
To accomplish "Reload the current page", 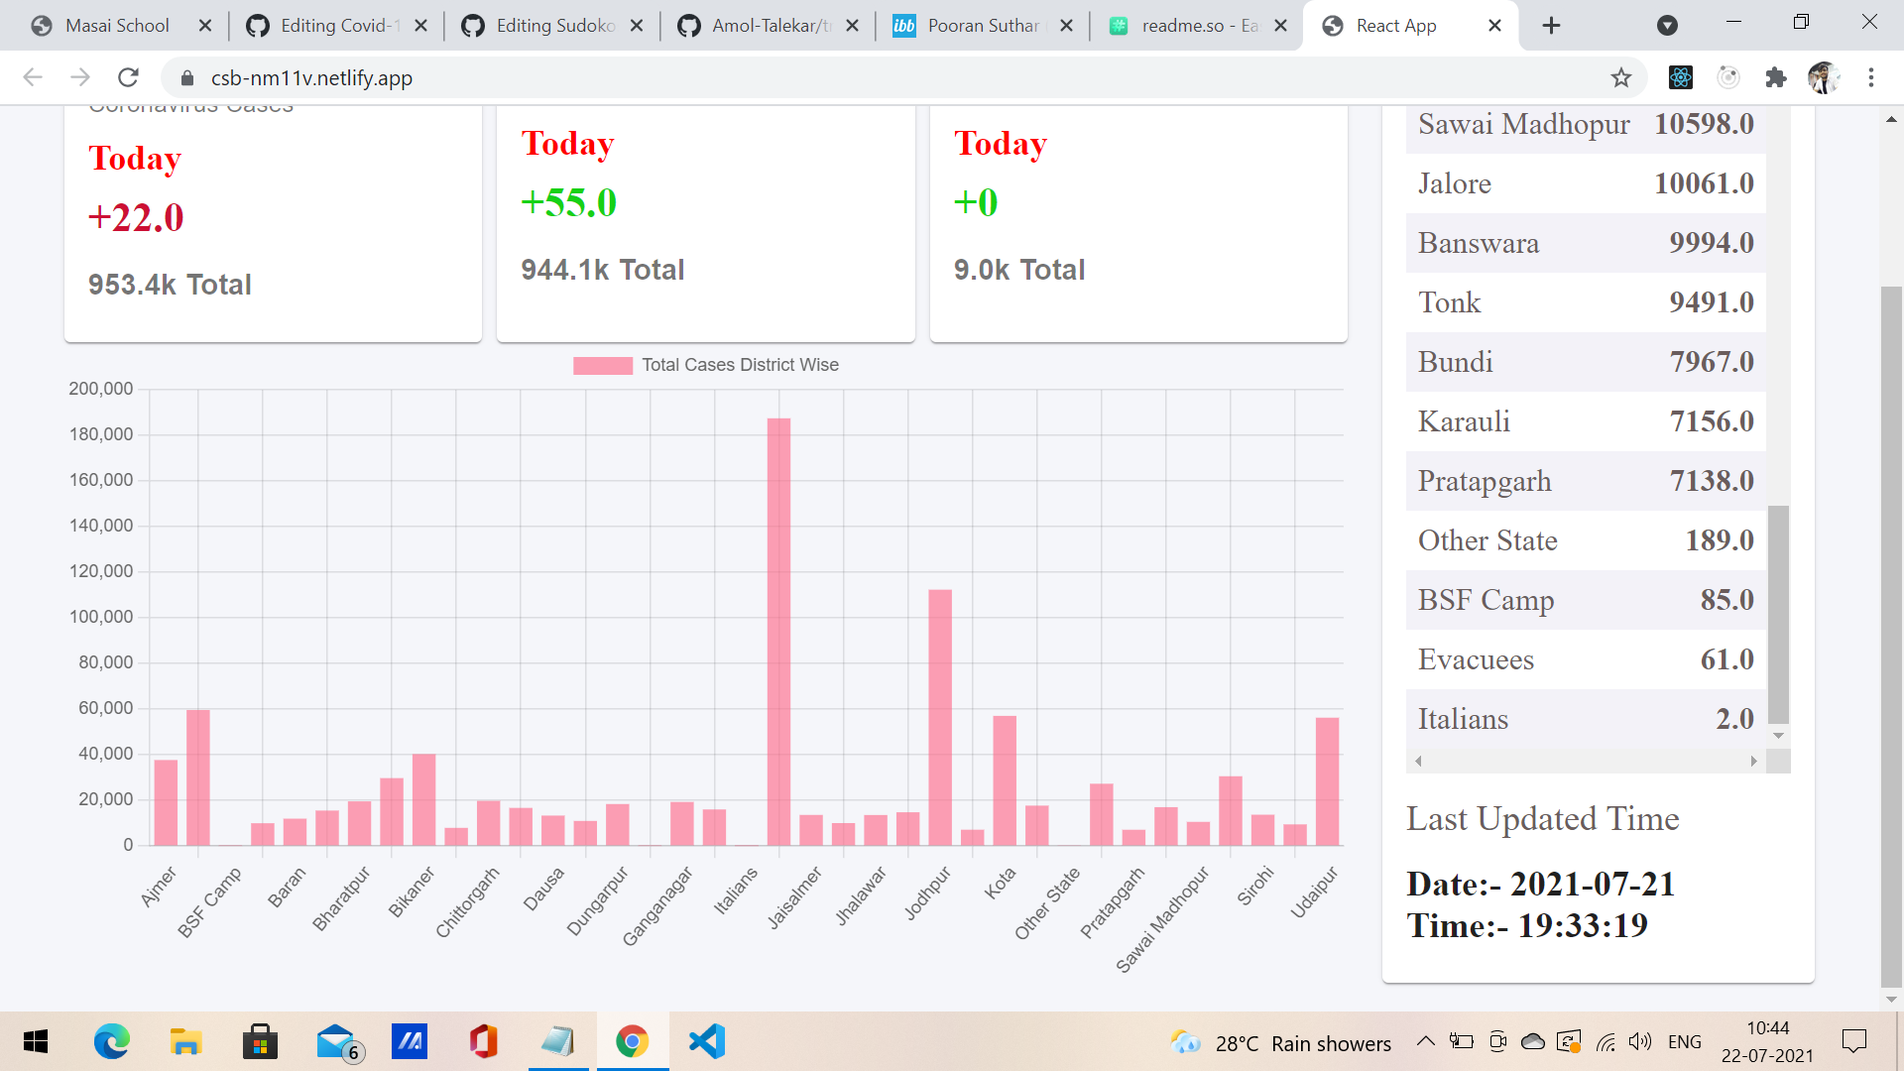I will pyautogui.click(x=128, y=77).
